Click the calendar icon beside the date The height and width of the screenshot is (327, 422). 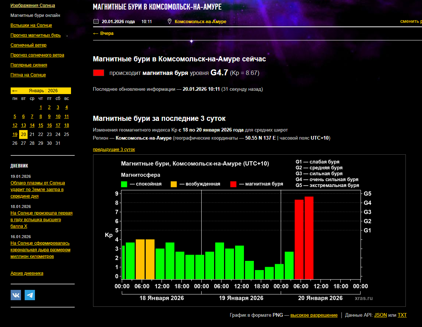[x=96, y=22]
